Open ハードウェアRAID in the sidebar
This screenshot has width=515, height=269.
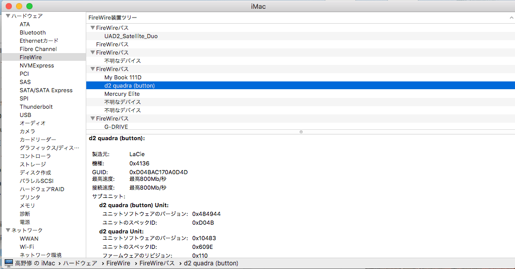click(42, 189)
